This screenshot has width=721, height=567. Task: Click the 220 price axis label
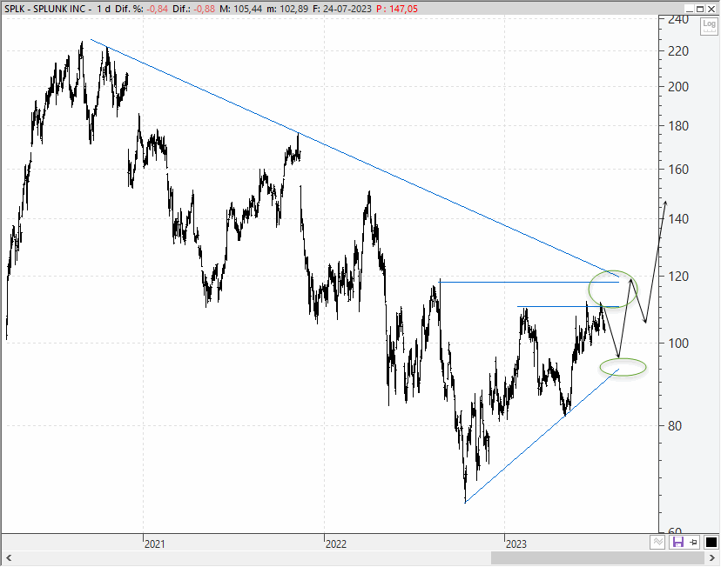(678, 51)
